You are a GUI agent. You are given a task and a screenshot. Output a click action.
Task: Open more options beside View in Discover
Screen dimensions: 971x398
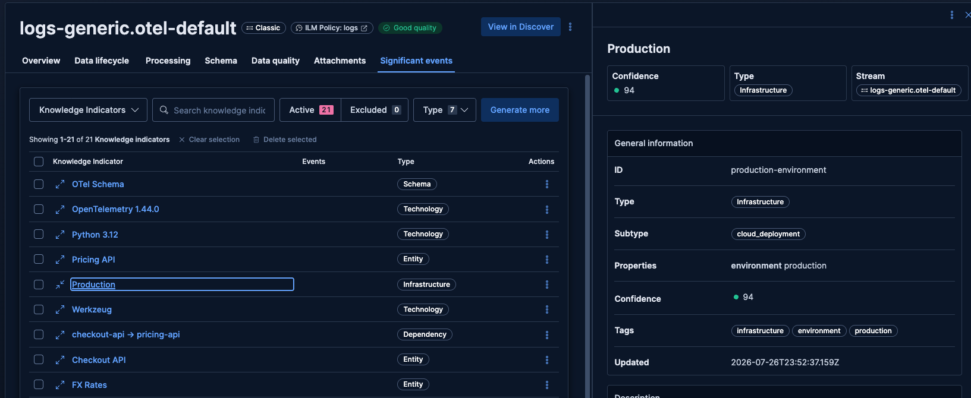[570, 27]
